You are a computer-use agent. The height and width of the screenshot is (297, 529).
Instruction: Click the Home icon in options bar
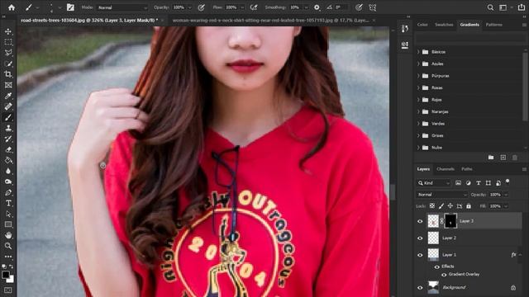click(x=12, y=7)
